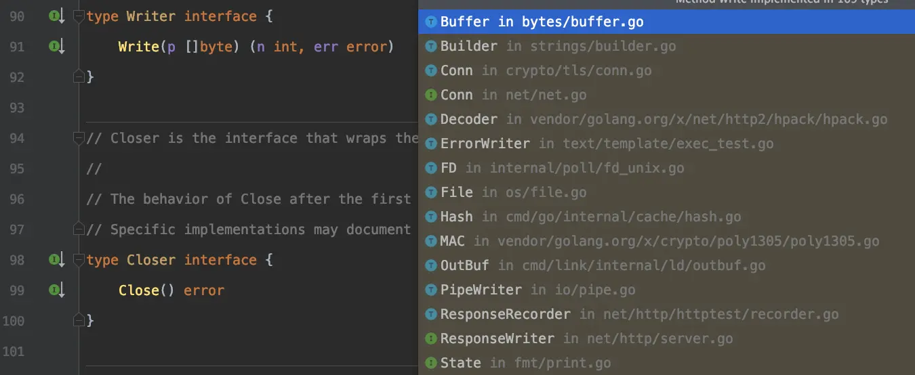Collapse the Closer interface fold marker
Image resolution: width=915 pixels, height=375 pixels.
[x=79, y=260]
